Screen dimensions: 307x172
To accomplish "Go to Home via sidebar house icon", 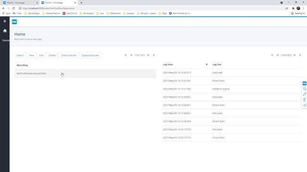I will pos(5,31).
